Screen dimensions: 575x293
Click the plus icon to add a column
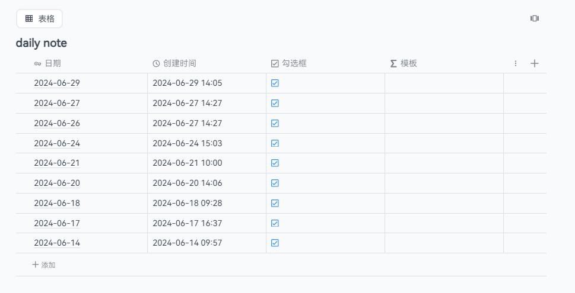(x=534, y=63)
